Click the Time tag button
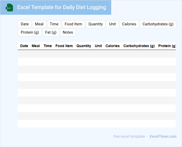This screenshot has height=147, width=182. click(54, 24)
